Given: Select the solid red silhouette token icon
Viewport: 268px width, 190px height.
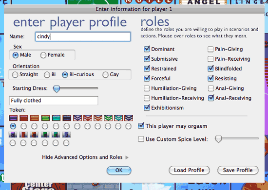Looking at the screenshot, I should (23, 135).
